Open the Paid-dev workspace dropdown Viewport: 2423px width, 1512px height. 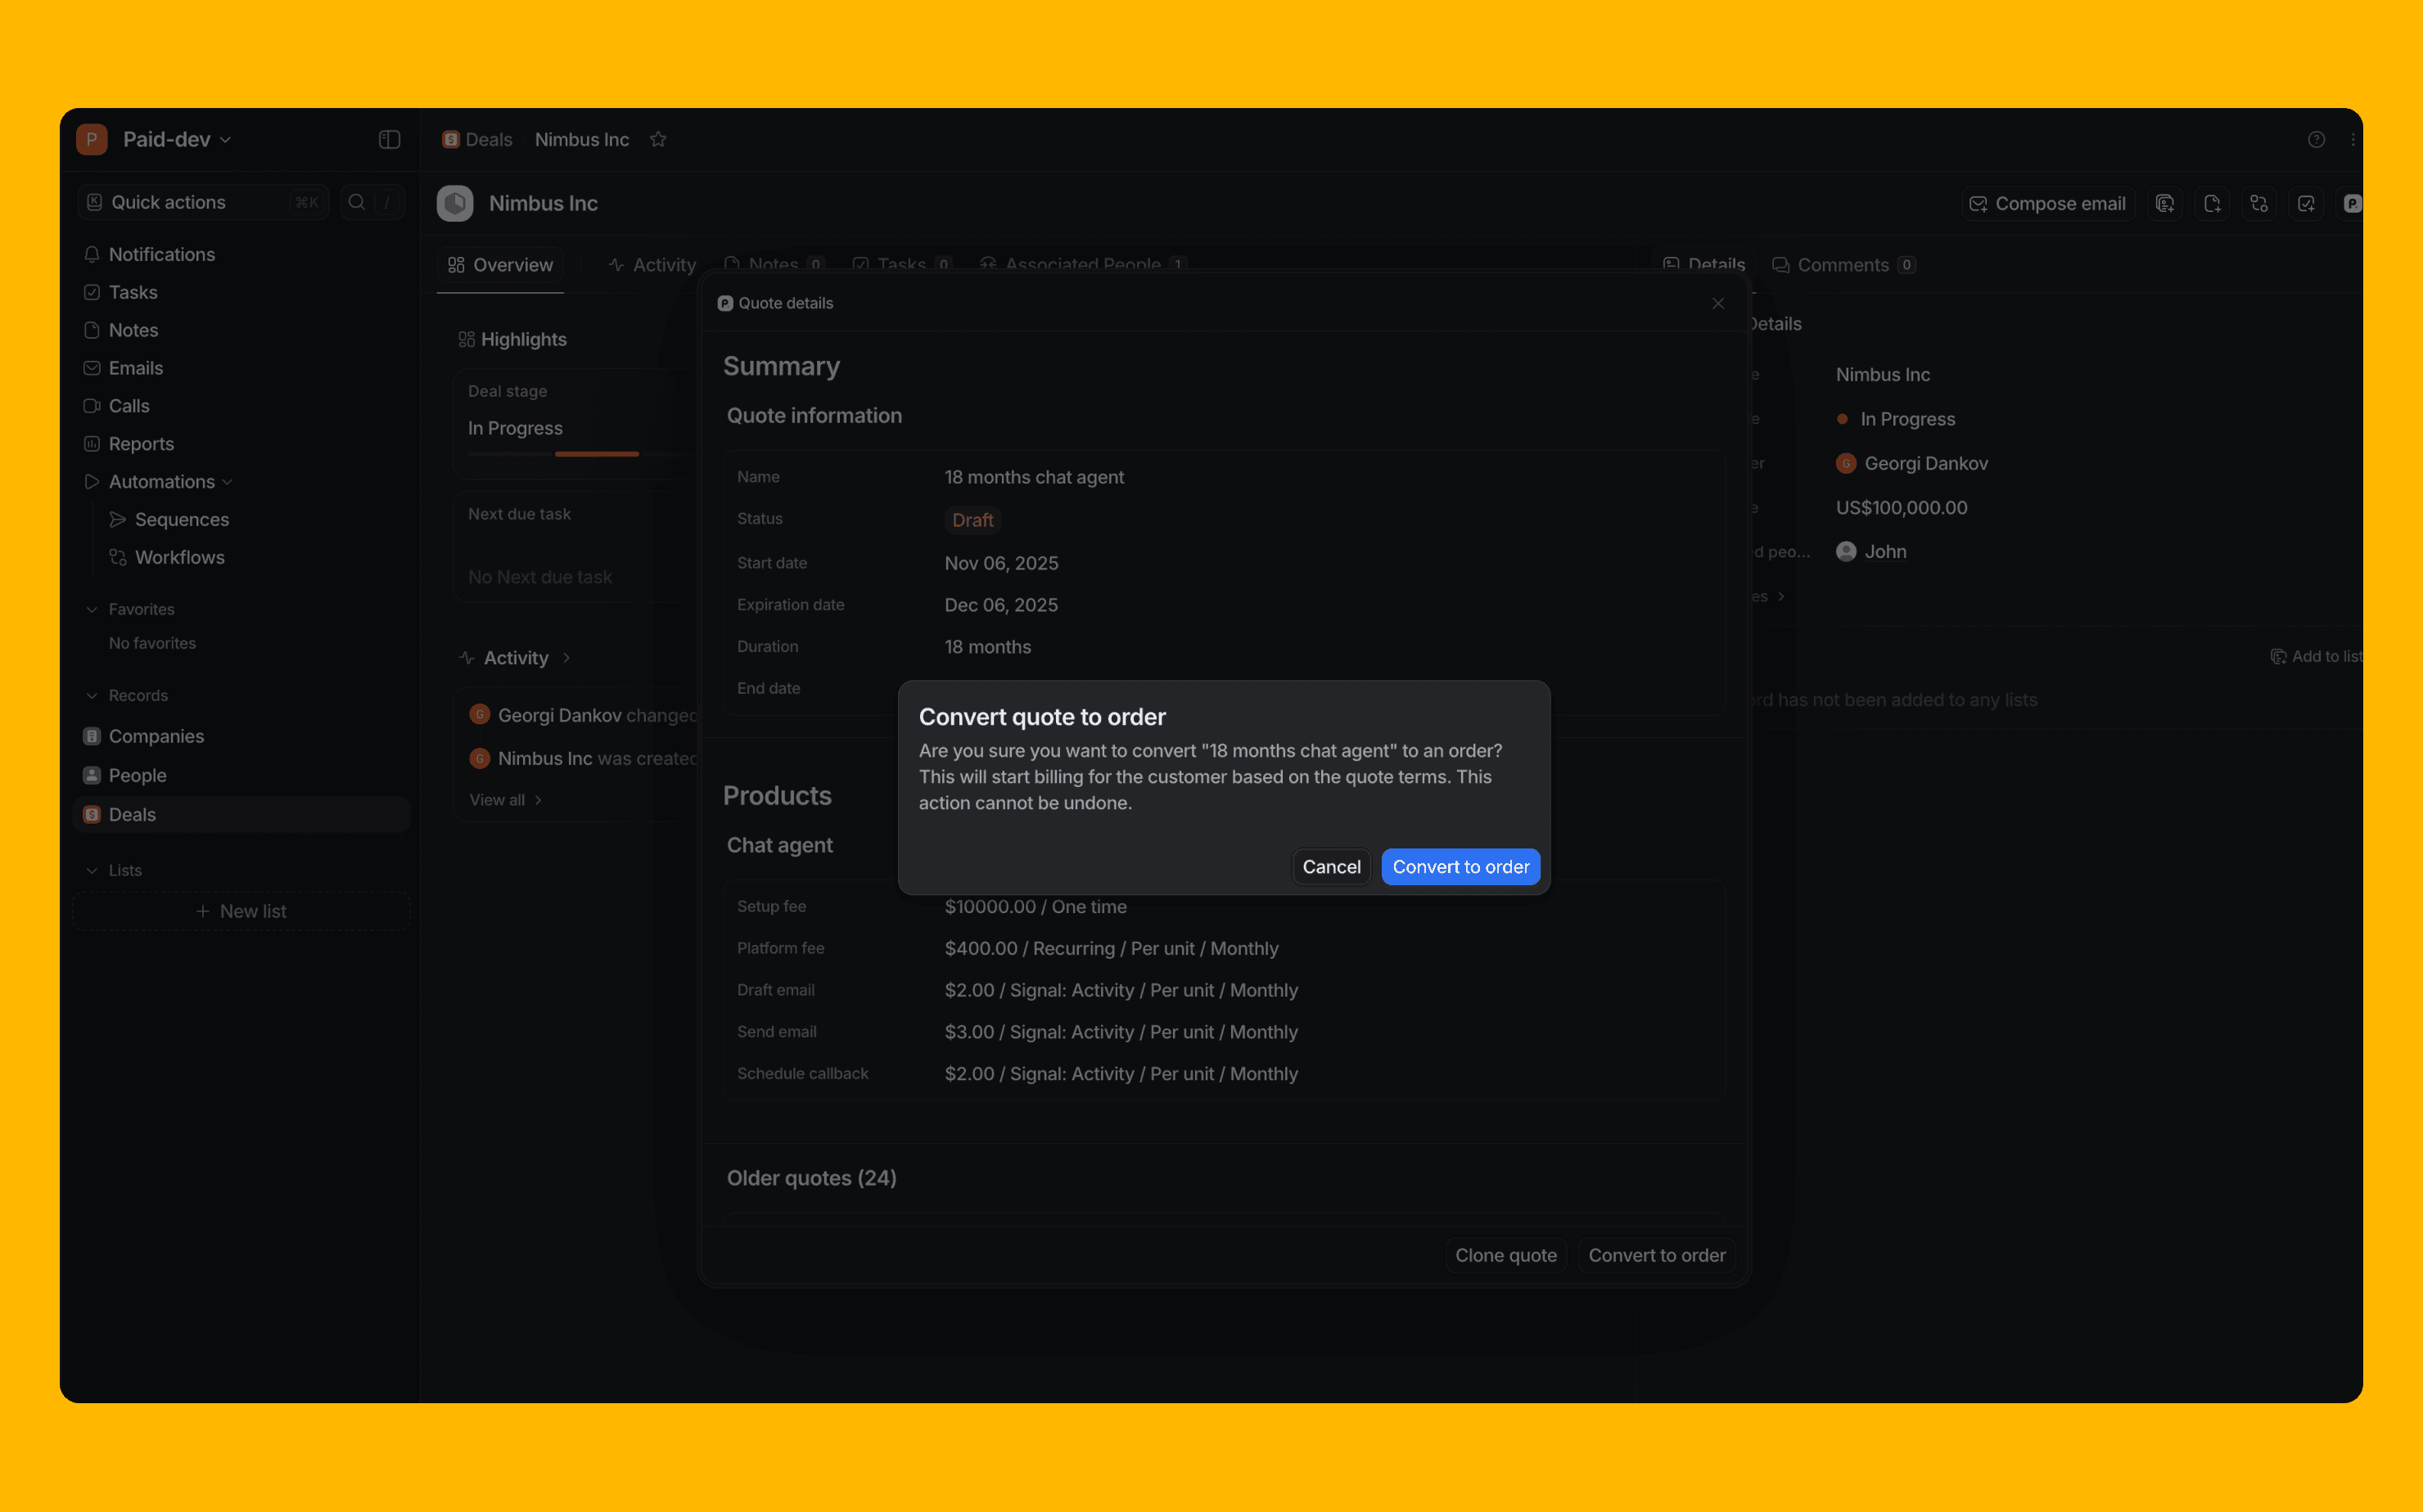[x=177, y=140]
